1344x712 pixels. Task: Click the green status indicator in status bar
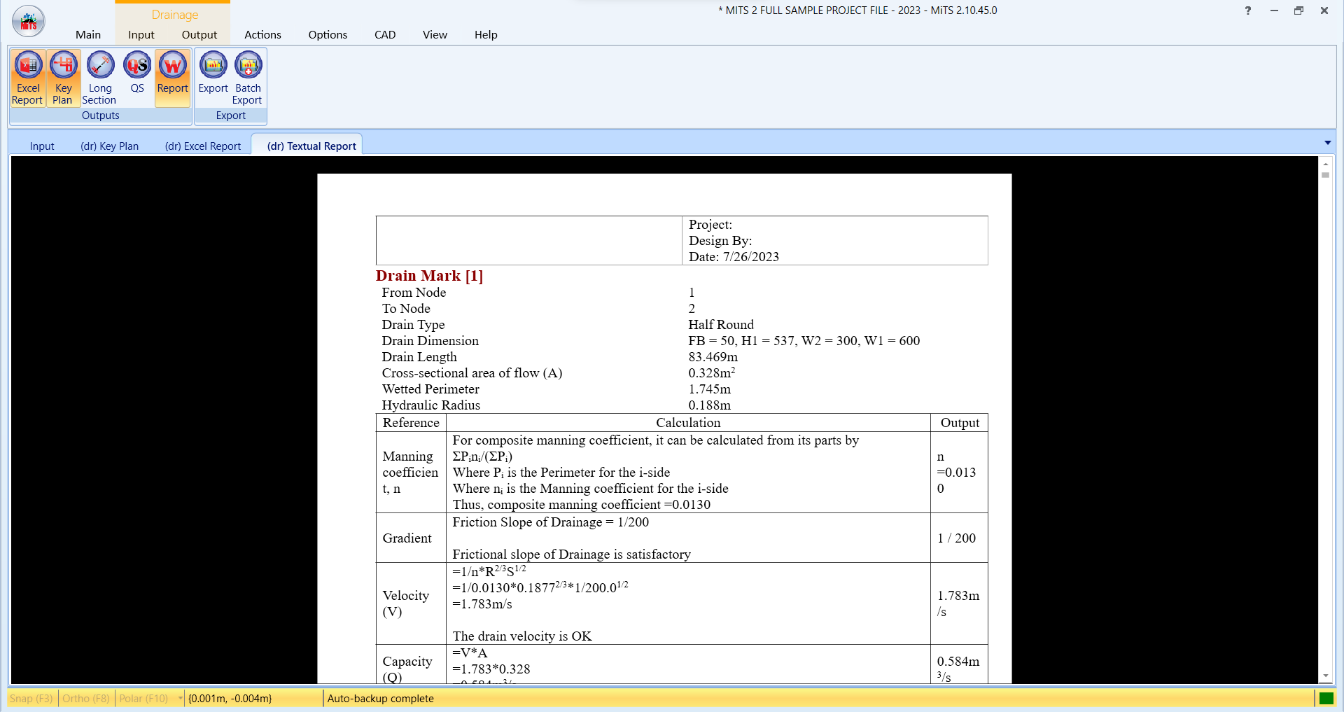1326,698
